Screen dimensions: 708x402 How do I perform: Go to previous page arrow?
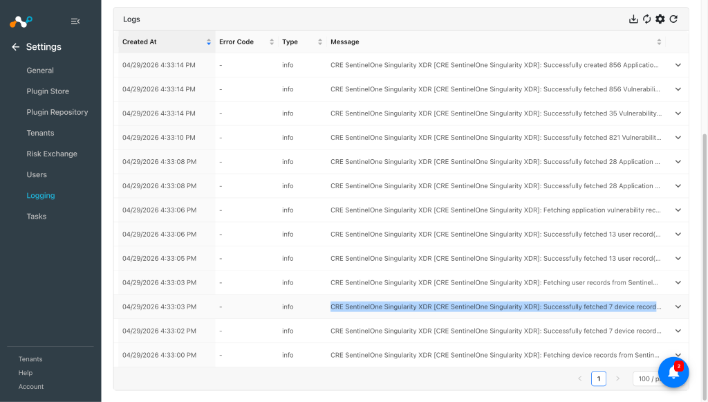[580, 378]
